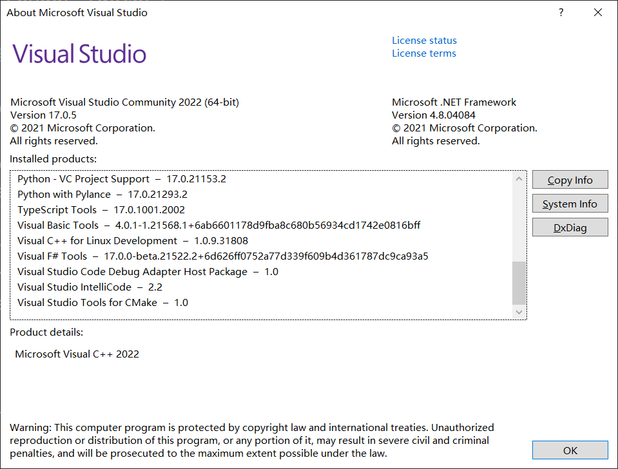Click the Version 17.0.5 text
618x469 pixels.
[43, 115]
